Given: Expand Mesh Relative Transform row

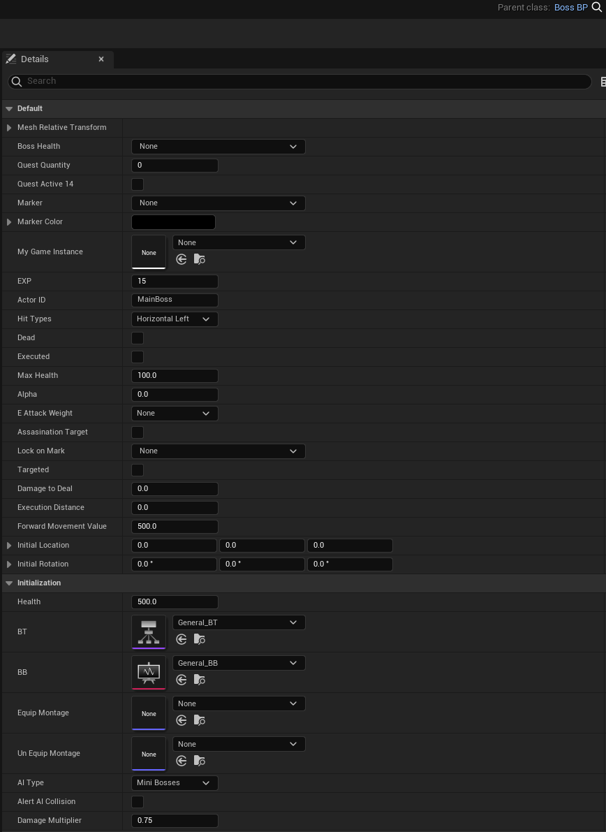Looking at the screenshot, I should click(x=9, y=128).
